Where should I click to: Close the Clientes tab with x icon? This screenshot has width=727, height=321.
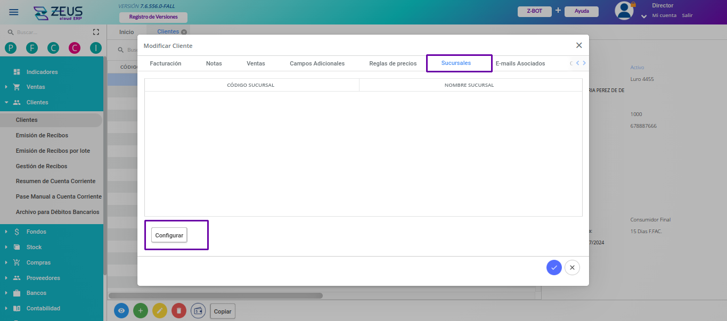click(184, 32)
